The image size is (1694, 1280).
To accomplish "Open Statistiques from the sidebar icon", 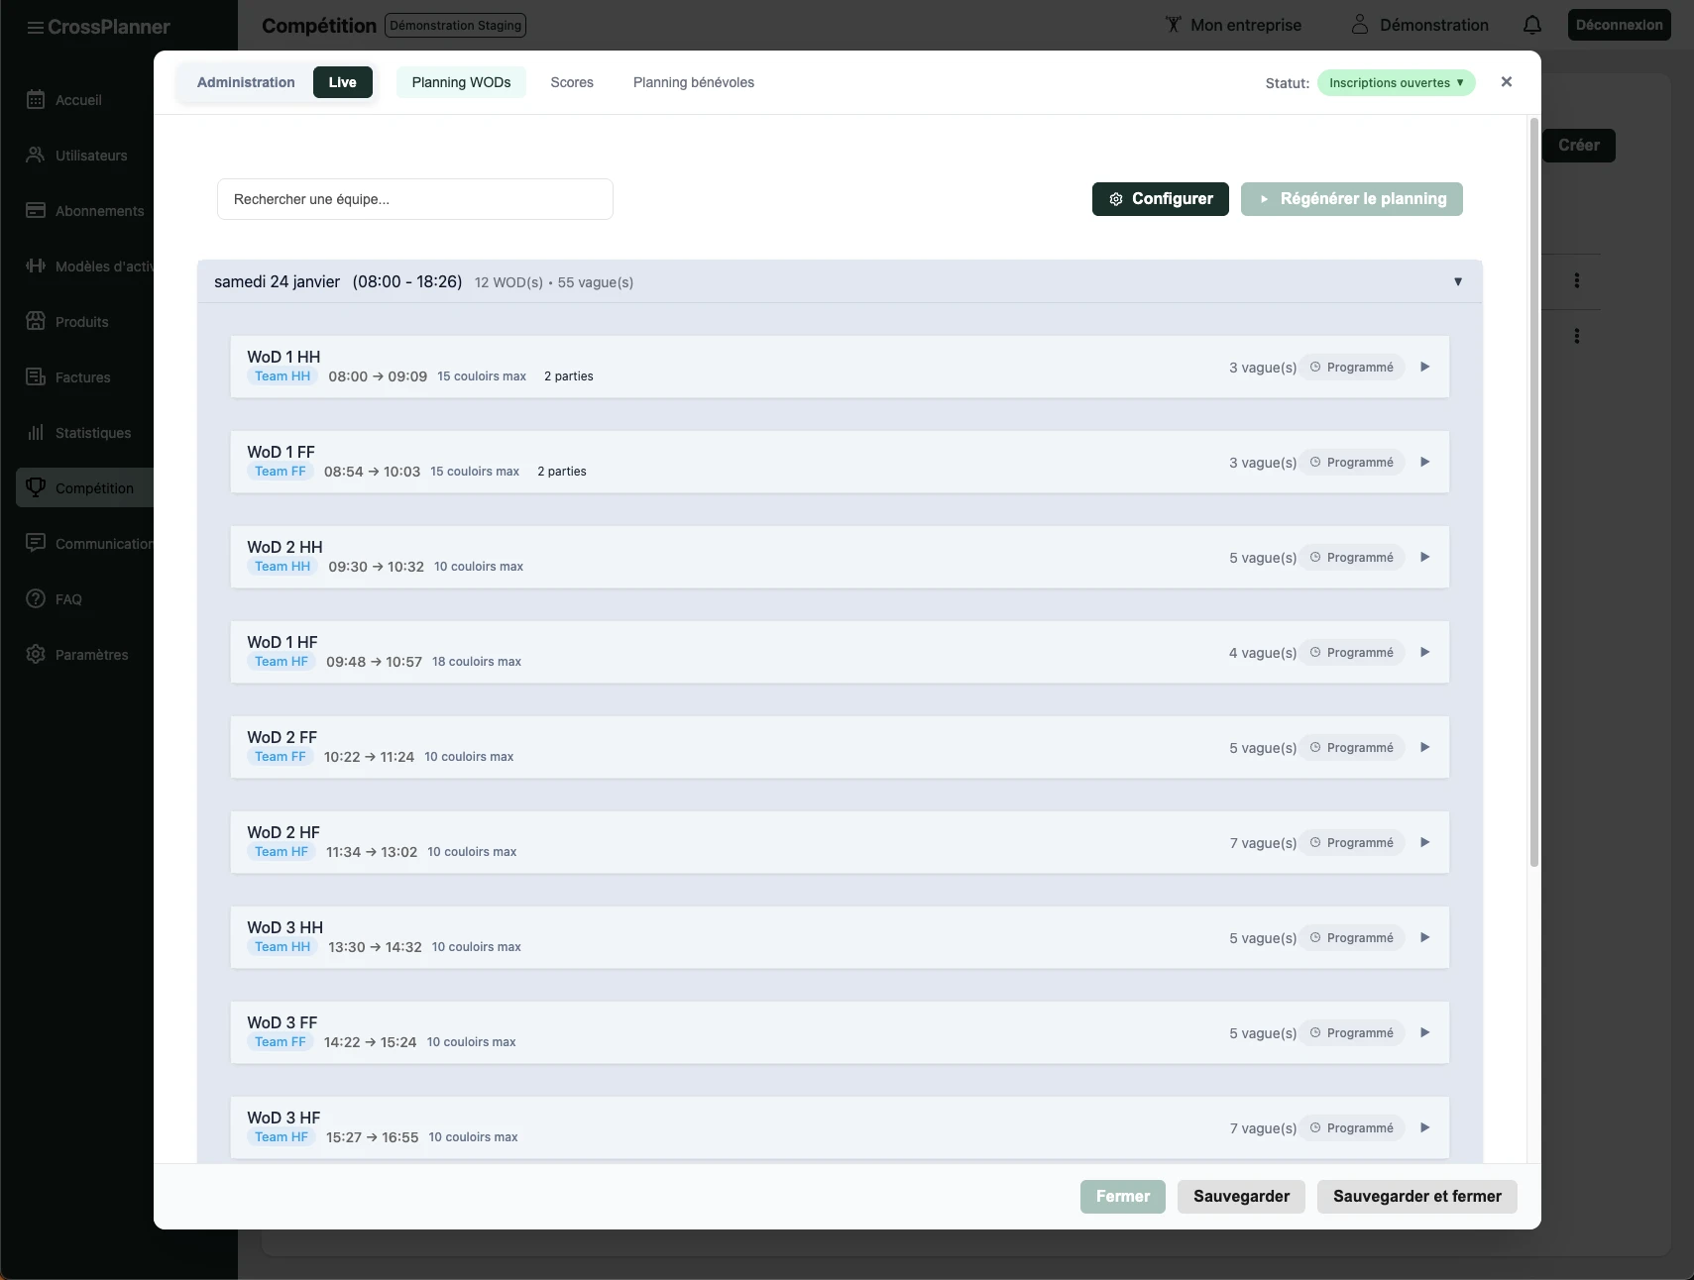I will (x=36, y=432).
